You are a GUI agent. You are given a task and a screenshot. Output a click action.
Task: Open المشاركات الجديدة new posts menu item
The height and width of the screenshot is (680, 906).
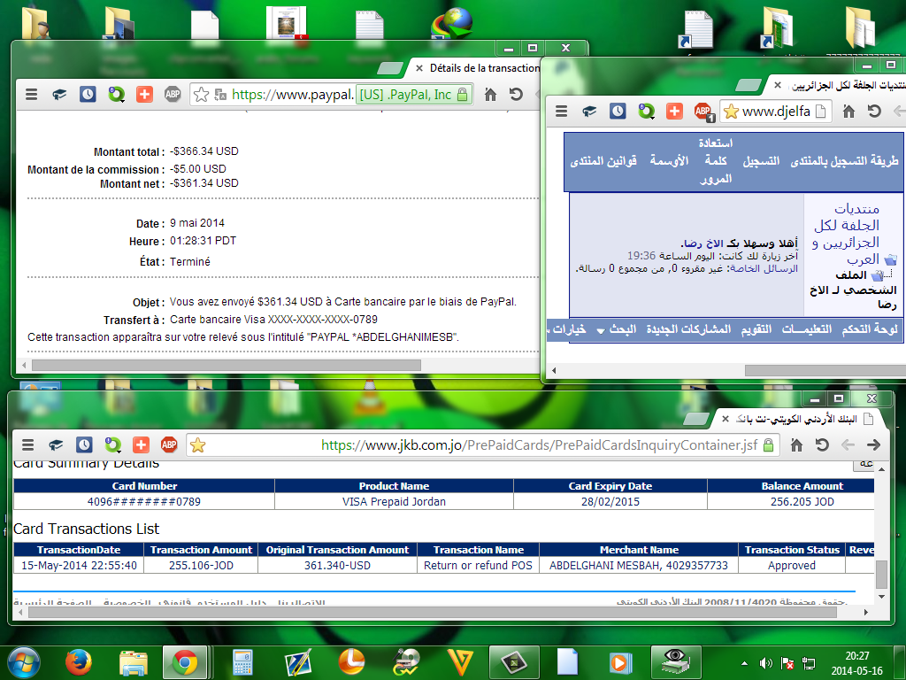[x=688, y=329]
